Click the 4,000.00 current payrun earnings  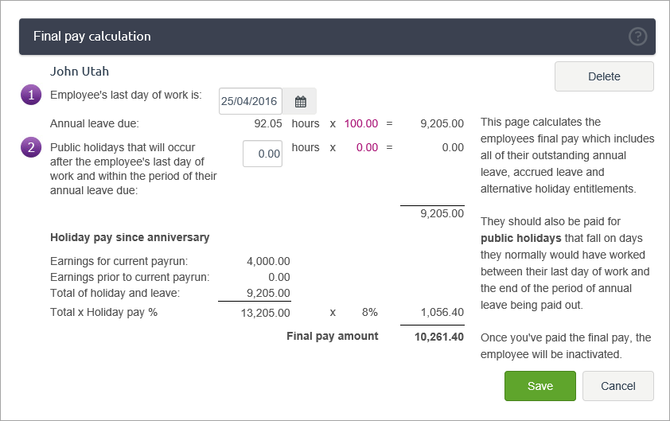(269, 260)
